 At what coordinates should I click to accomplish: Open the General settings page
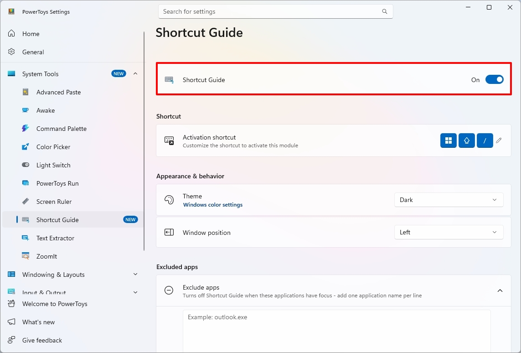point(33,52)
